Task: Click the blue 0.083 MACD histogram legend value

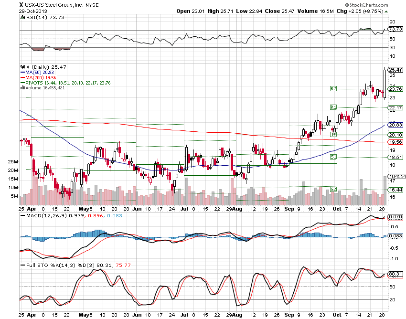Action: (x=114, y=215)
